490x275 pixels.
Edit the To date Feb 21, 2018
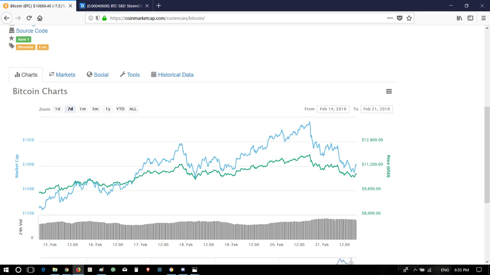(x=377, y=109)
